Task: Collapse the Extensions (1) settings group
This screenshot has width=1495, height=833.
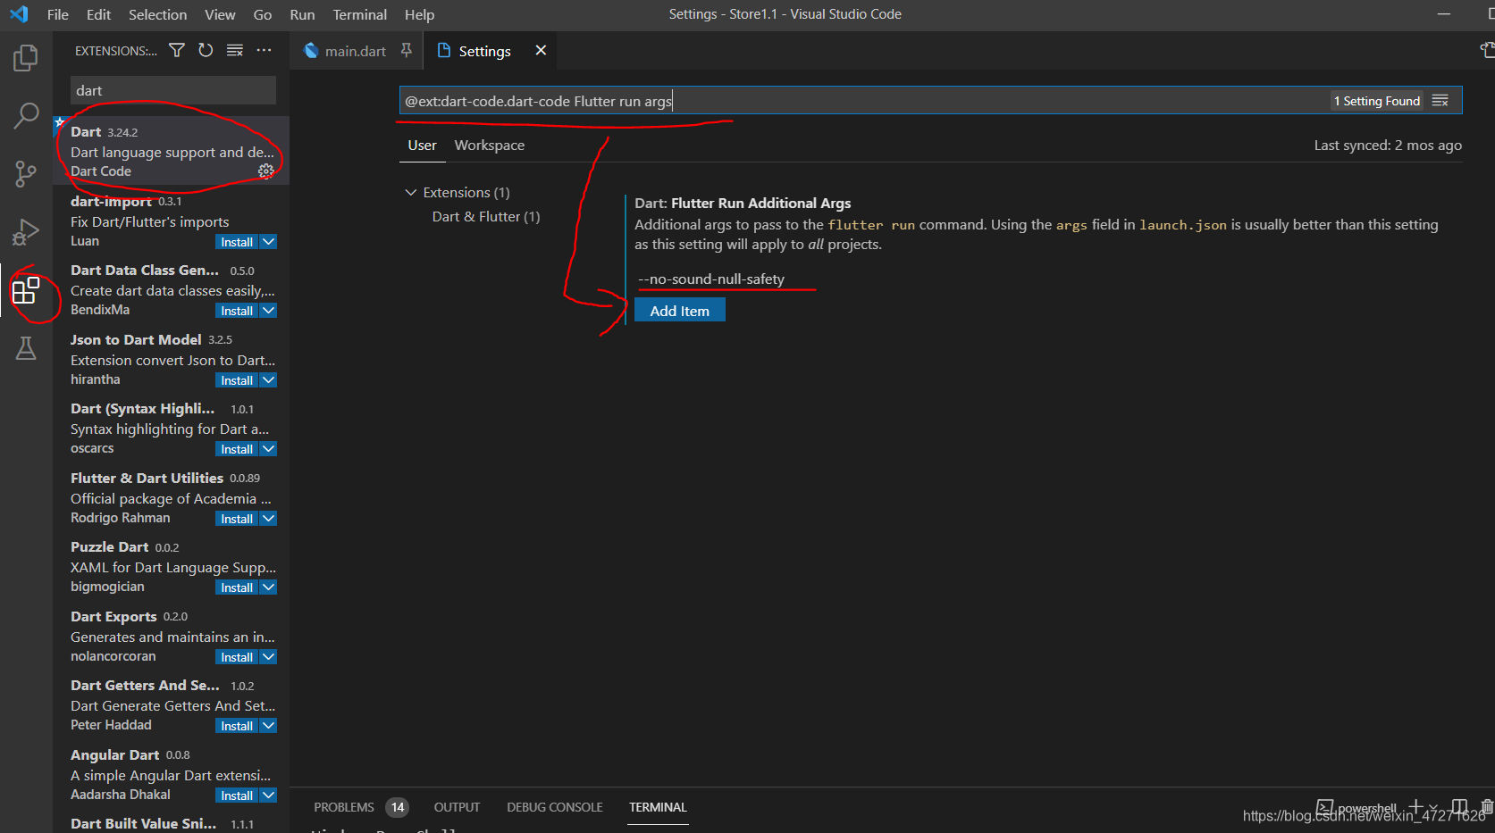Action: point(411,192)
